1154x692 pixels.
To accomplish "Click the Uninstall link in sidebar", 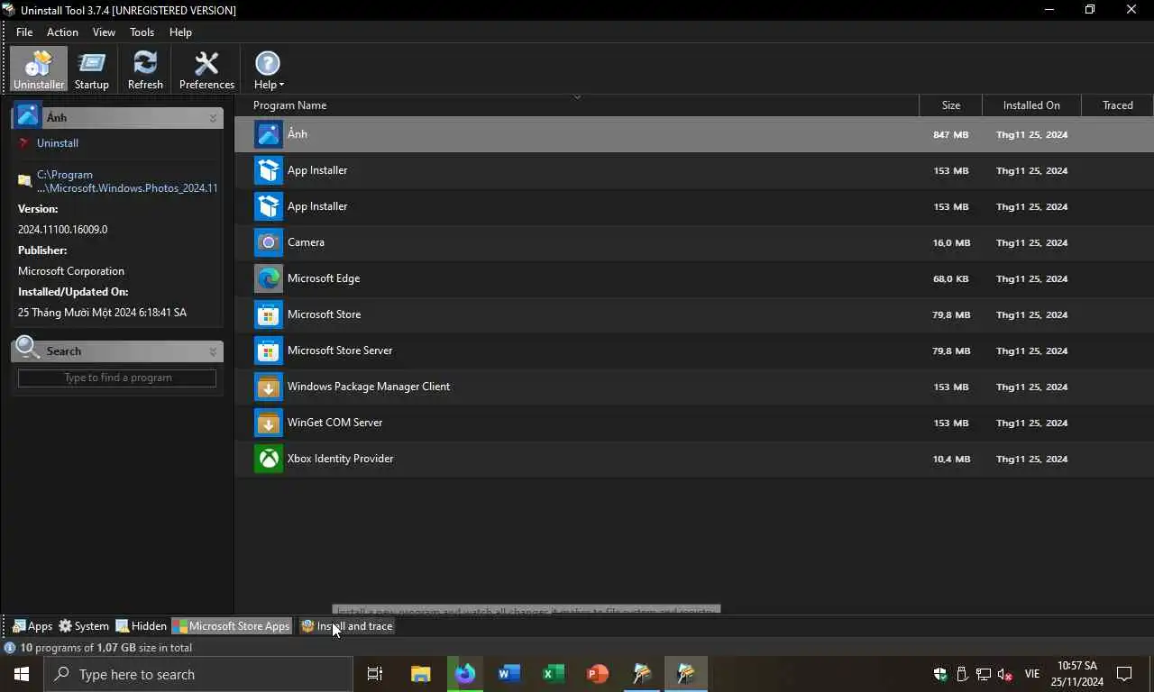I will (x=58, y=143).
